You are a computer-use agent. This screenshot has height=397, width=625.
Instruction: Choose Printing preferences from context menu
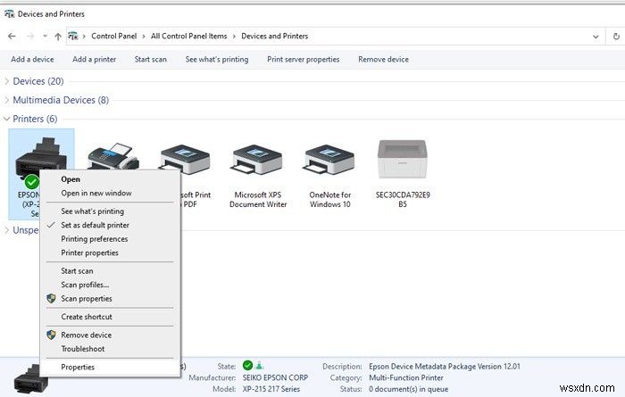[94, 239]
